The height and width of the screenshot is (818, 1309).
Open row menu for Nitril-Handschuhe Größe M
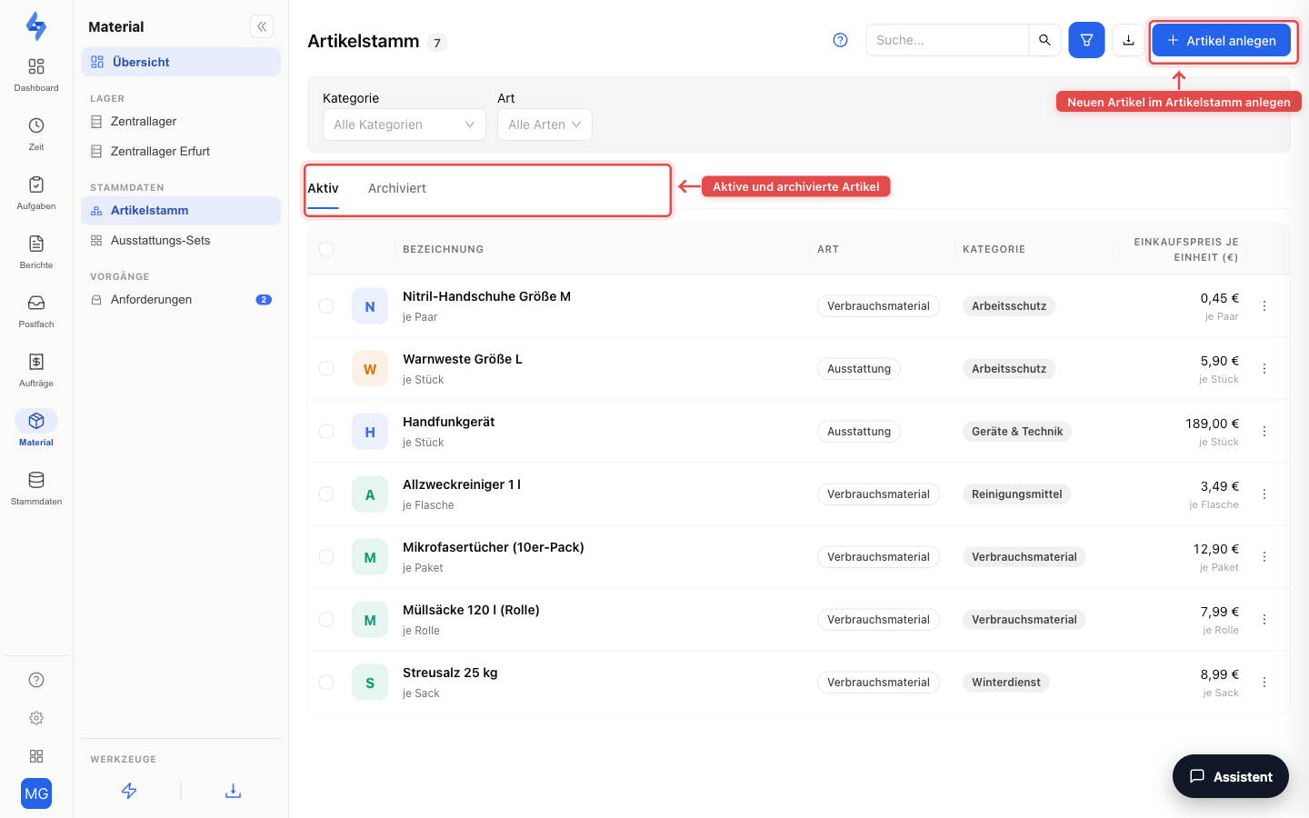tap(1264, 306)
